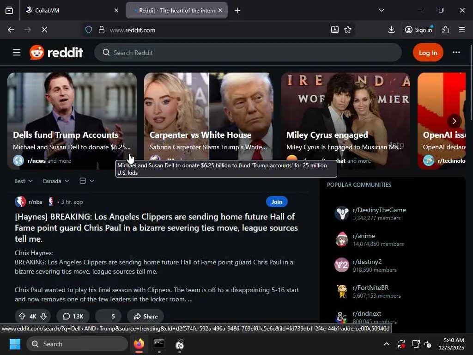The image size is (473, 355).
Task: Open the extensions puzzle icon
Action: pos(446,30)
